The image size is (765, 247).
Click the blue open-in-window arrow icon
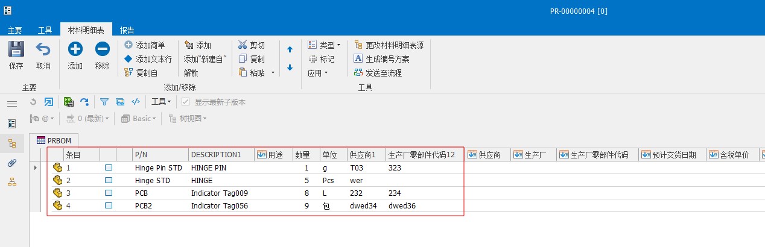(x=49, y=102)
